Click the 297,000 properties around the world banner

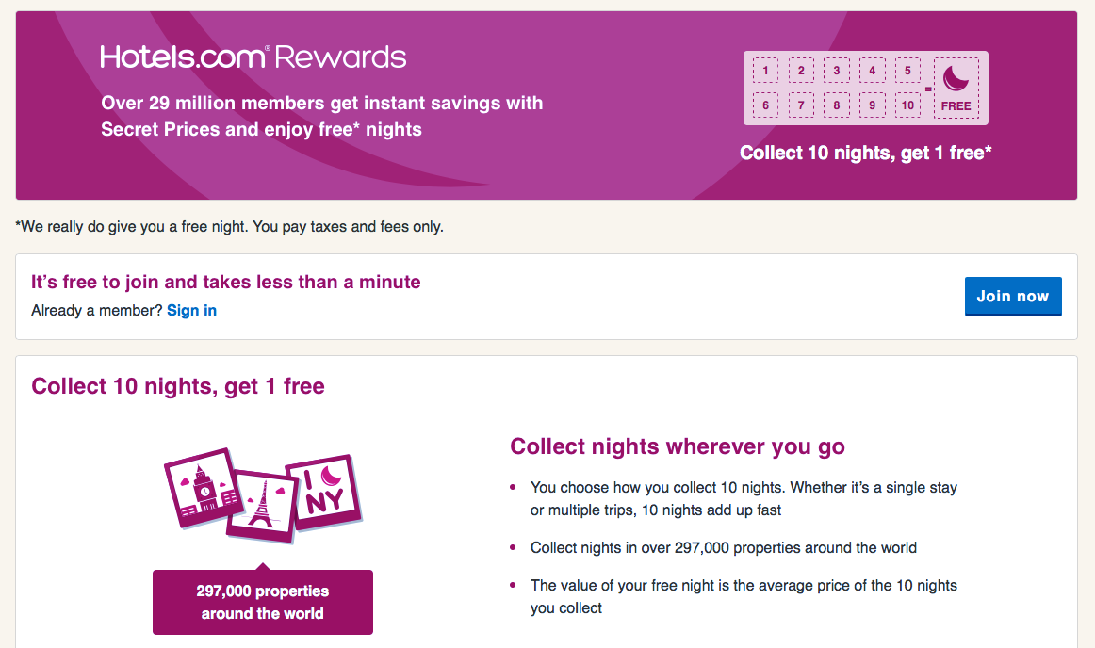pos(262,601)
